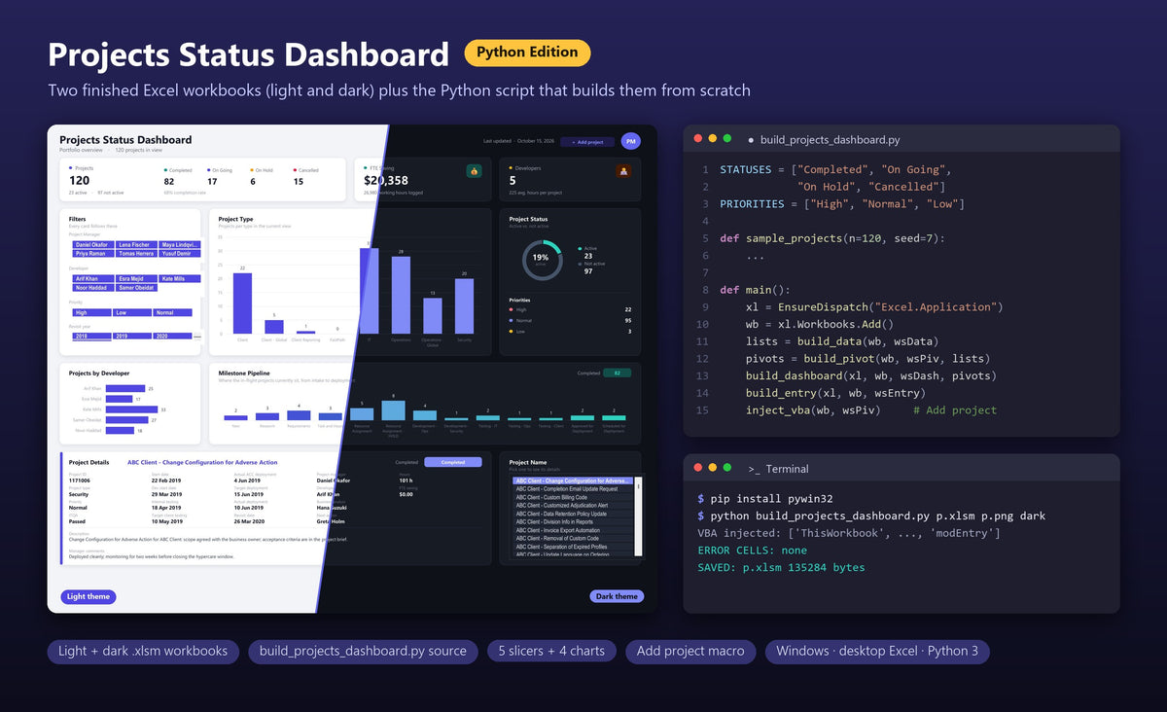Select Daniel Okafor in Project Manager slicer
Screen dimensions: 1167x712
coord(93,244)
